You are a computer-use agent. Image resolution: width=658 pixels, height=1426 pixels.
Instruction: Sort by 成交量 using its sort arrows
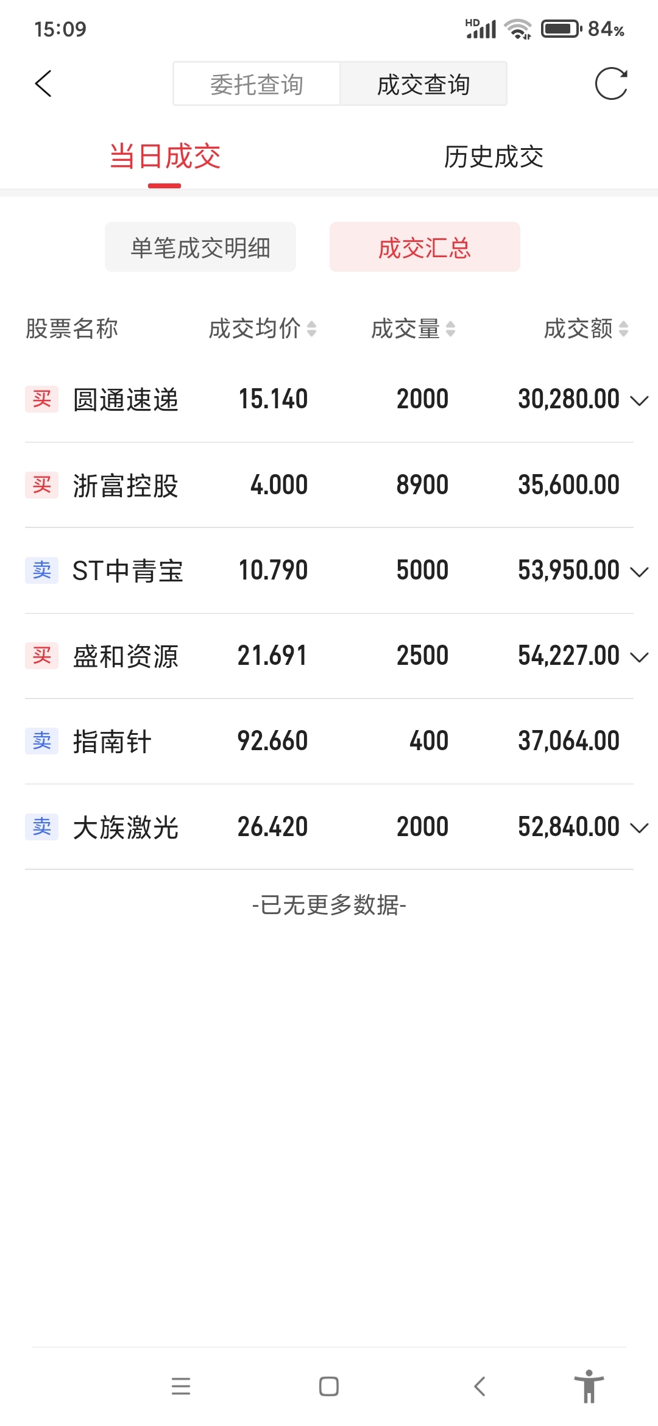click(x=450, y=329)
